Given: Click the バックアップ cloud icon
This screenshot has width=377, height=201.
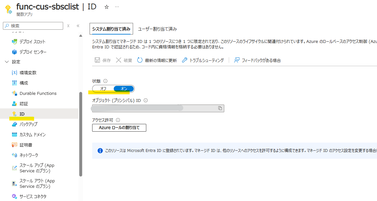Looking at the screenshot, I should [15, 124].
